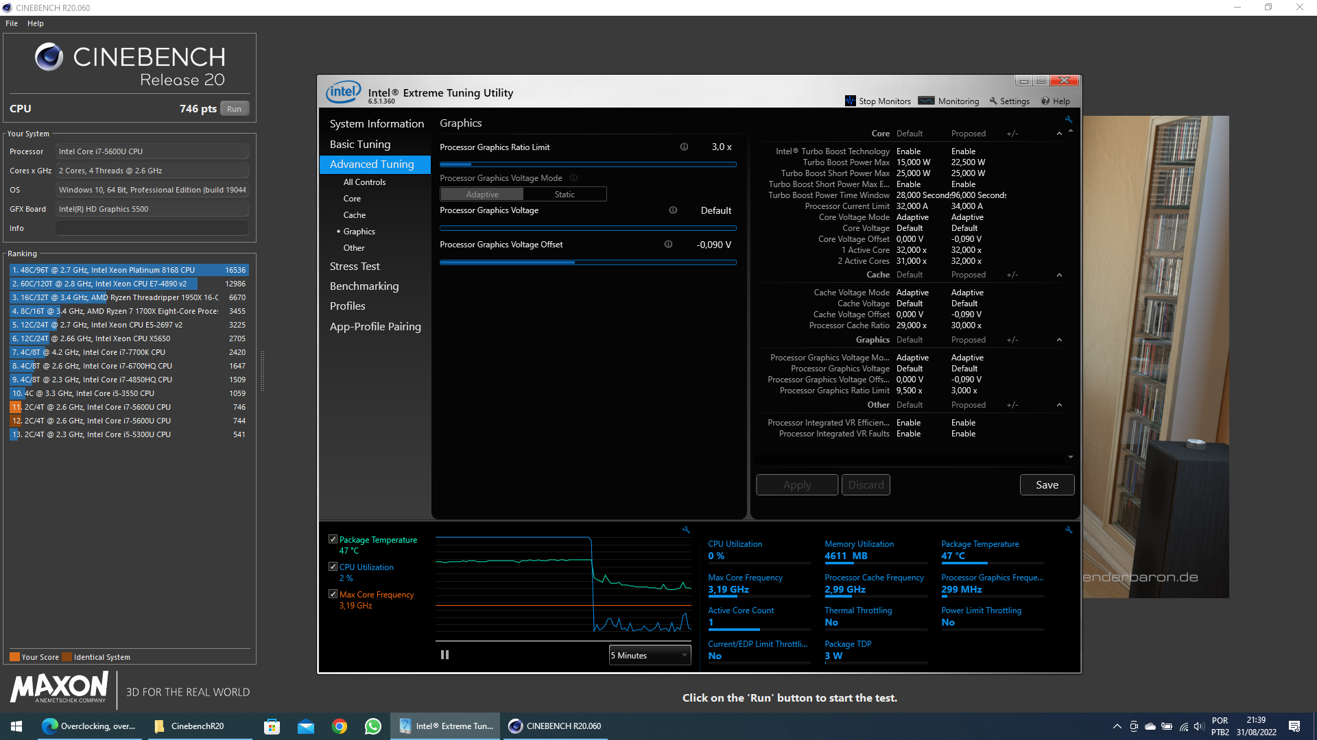Click scroll down arrow of settings table
Image resolution: width=1317 pixels, height=740 pixels.
1071,457
